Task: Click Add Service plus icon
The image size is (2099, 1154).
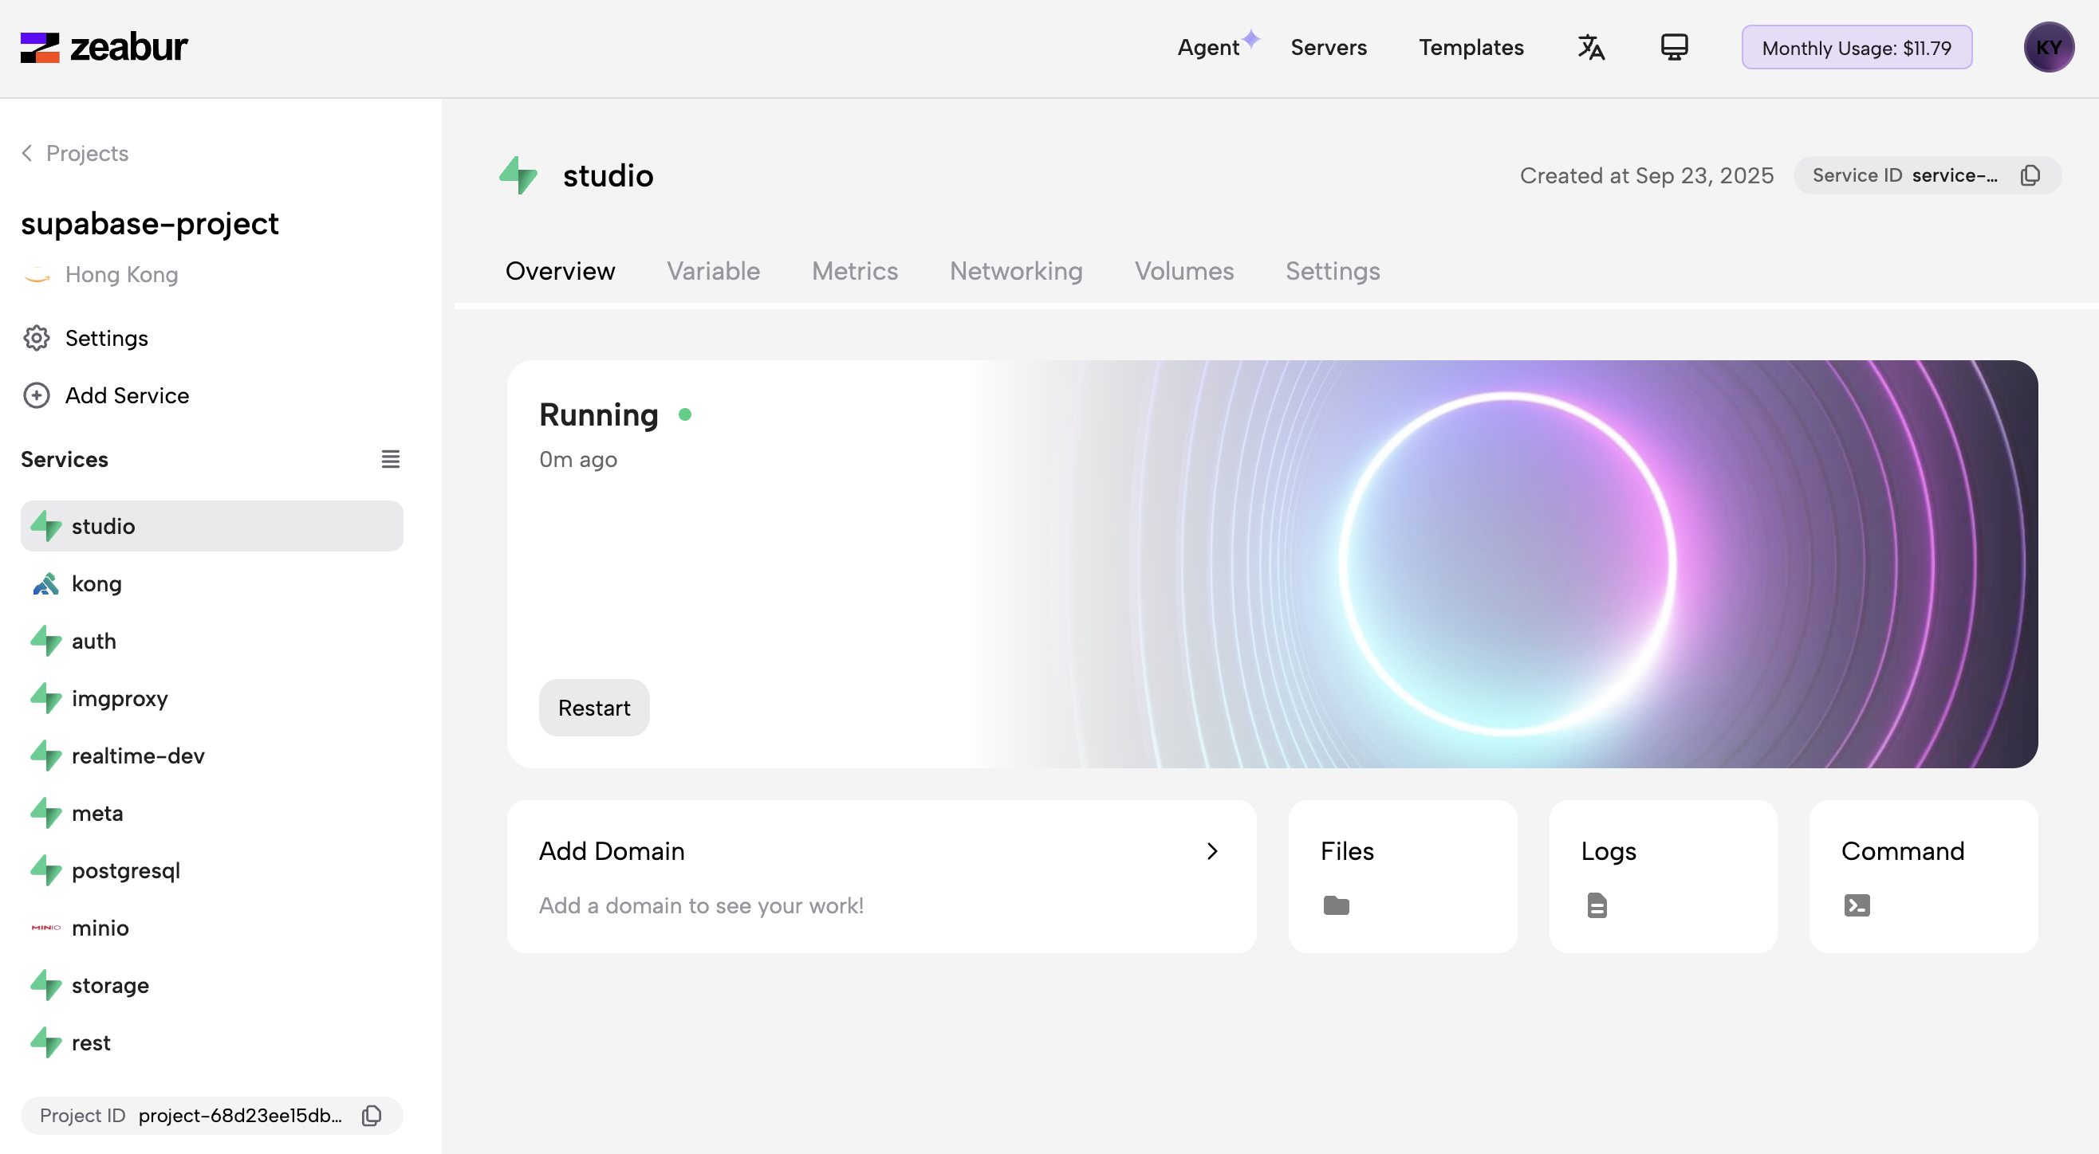Action: point(37,396)
